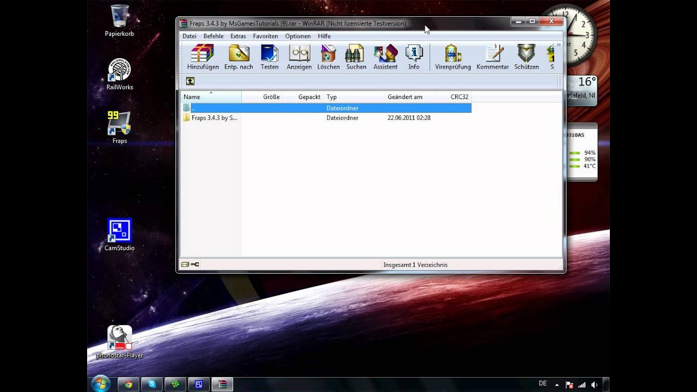Screen dimensions: 697x392
Task: Open the Hilfe menu
Action: point(324,36)
